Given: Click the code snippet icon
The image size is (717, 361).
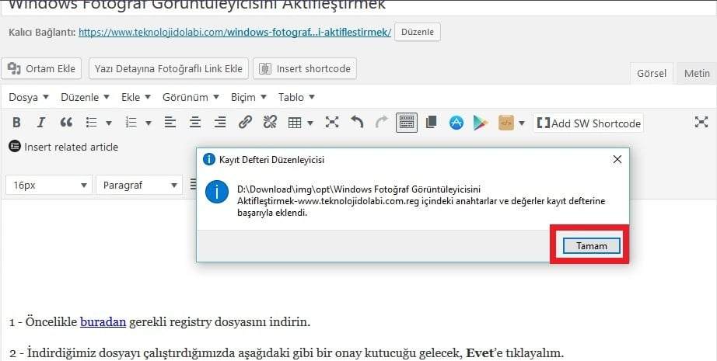Looking at the screenshot, I should click(506, 123).
